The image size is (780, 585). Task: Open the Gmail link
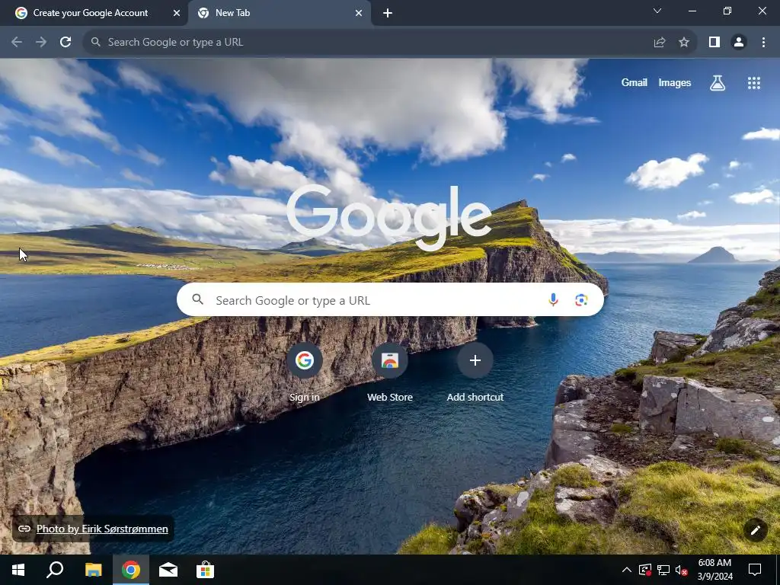point(634,83)
